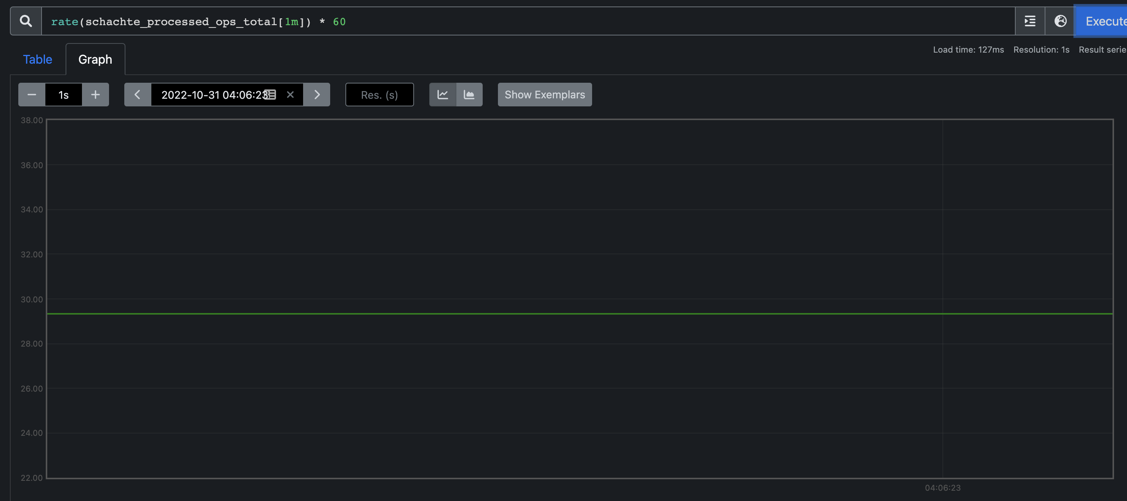Click the Show Exemplars button
Viewport: 1127px width, 501px height.
tap(544, 95)
